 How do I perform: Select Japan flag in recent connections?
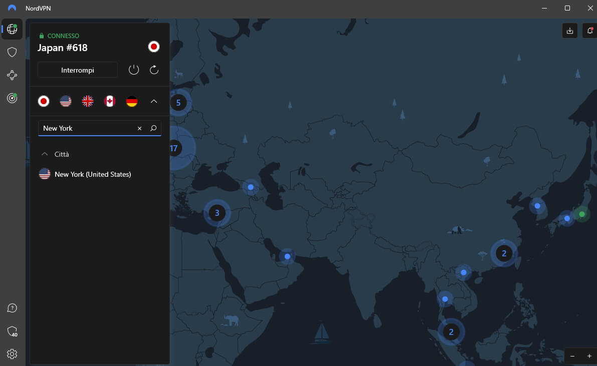[44, 101]
